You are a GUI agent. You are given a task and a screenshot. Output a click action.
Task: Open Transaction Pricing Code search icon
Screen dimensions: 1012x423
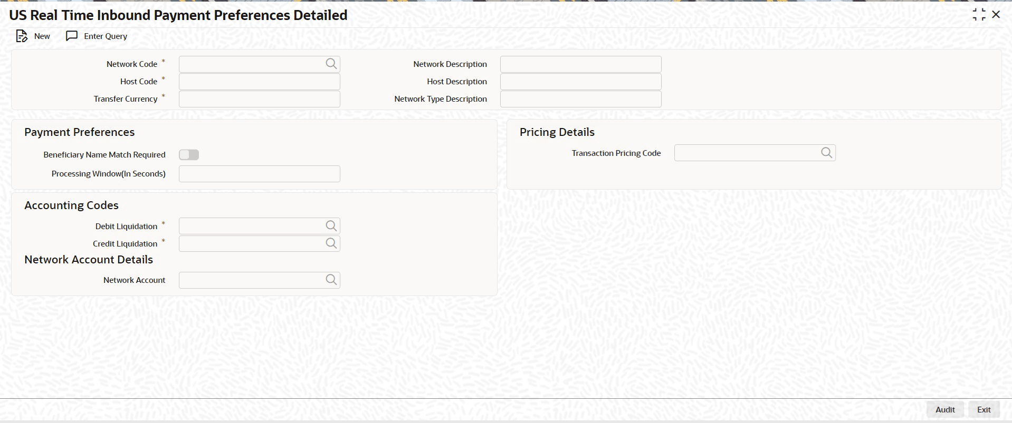click(826, 153)
